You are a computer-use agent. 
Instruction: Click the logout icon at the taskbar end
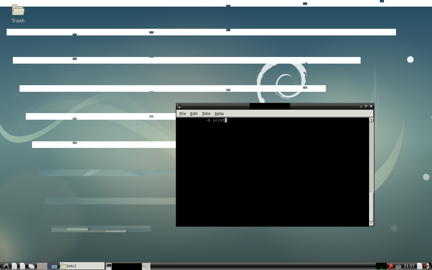[427, 266]
